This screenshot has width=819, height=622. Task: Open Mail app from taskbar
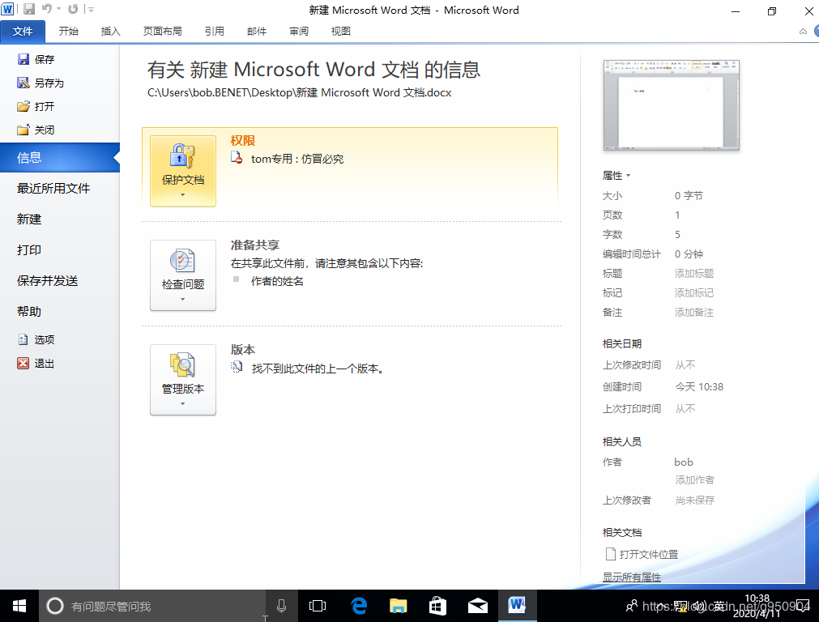click(477, 606)
